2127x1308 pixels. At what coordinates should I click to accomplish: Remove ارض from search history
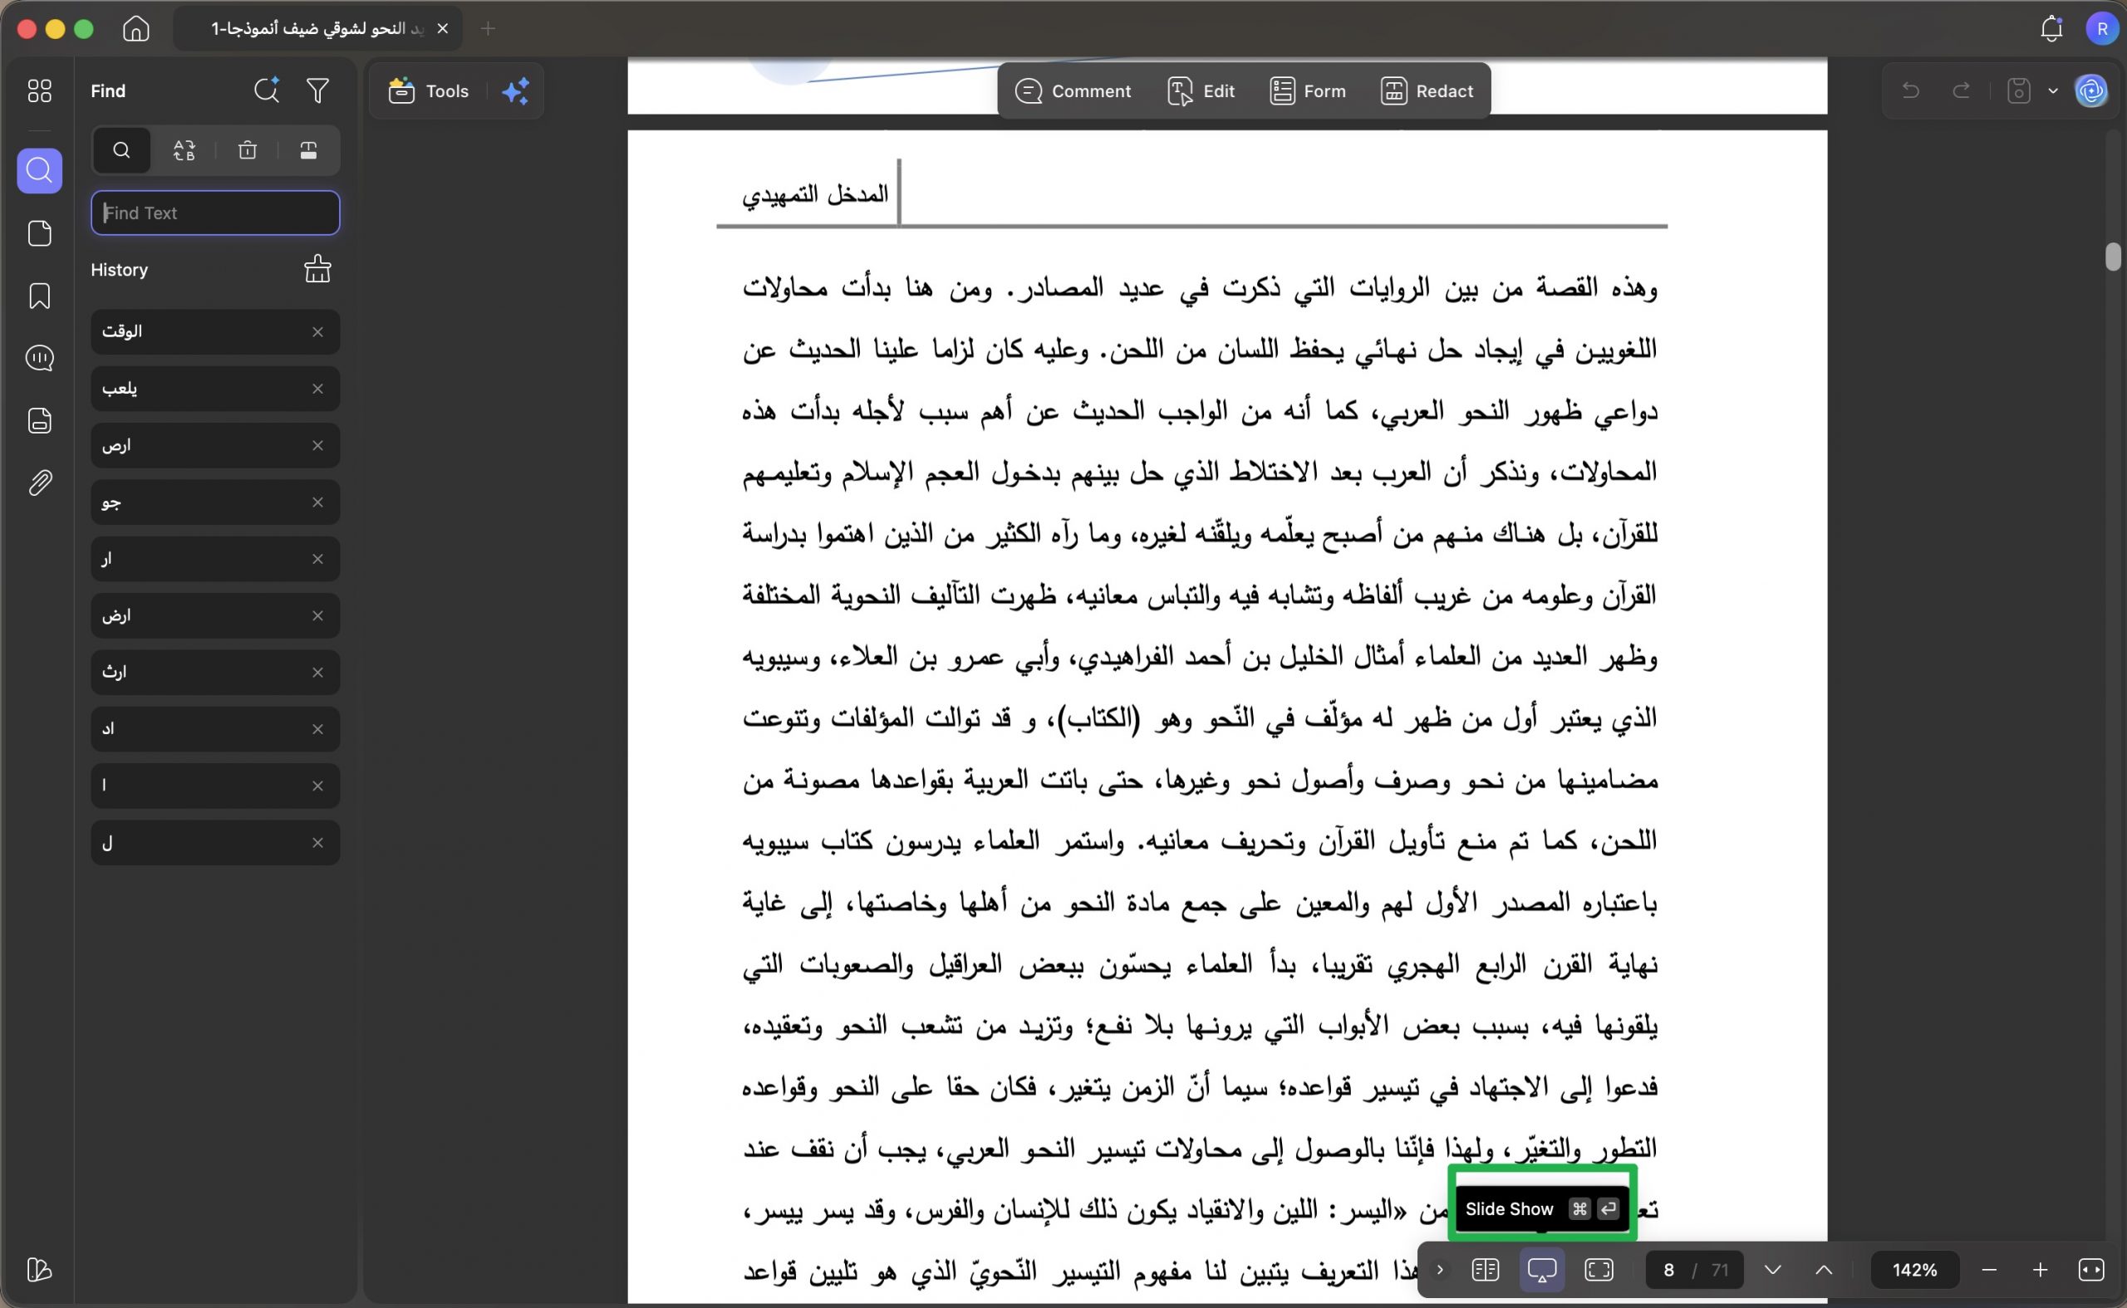click(317, 616)
